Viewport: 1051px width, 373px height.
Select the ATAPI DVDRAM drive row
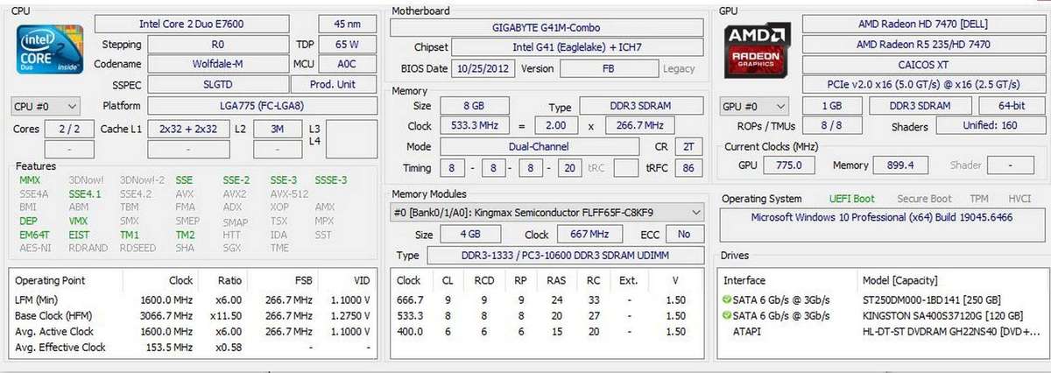881,332
